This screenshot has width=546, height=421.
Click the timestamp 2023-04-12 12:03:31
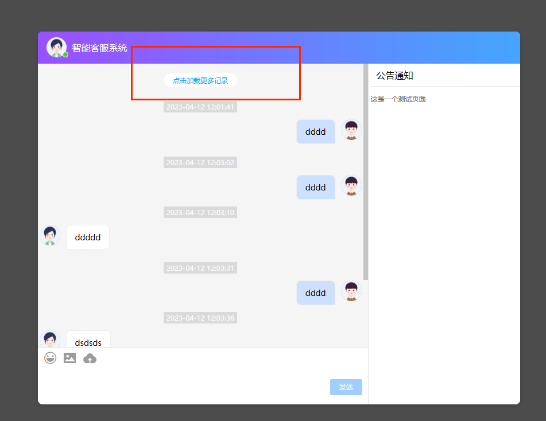[200, 268]
